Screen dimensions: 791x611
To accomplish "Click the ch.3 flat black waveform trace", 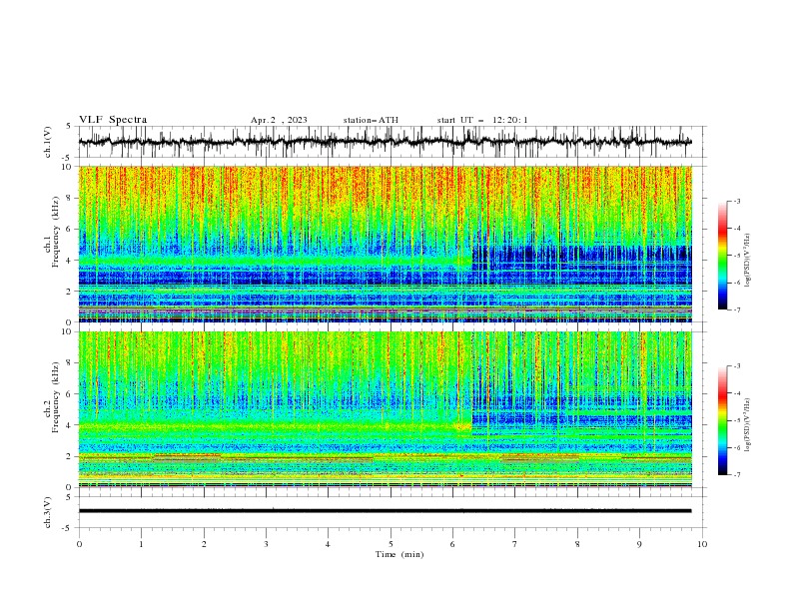I will [385, 511].
